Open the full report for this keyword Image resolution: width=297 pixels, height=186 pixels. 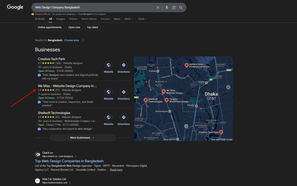coord(87,14)
